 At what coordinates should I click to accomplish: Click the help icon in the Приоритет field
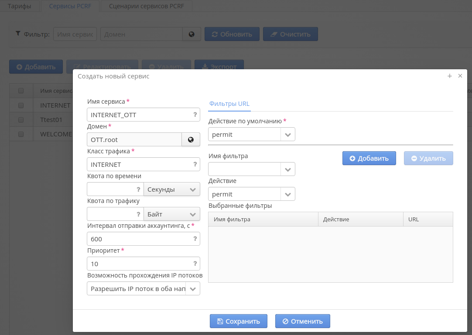[x=195, y=264]
